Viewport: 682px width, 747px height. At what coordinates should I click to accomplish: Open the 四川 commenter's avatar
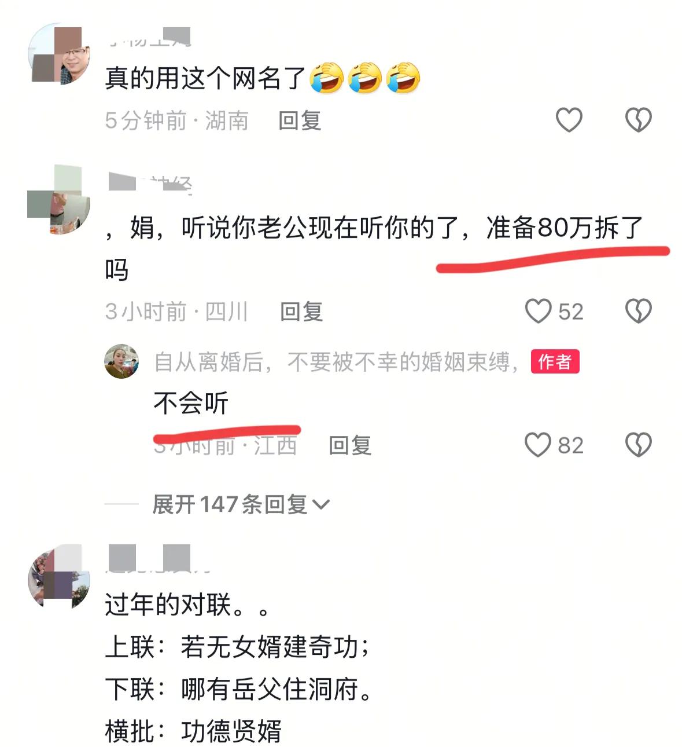[x=59, y=200]
